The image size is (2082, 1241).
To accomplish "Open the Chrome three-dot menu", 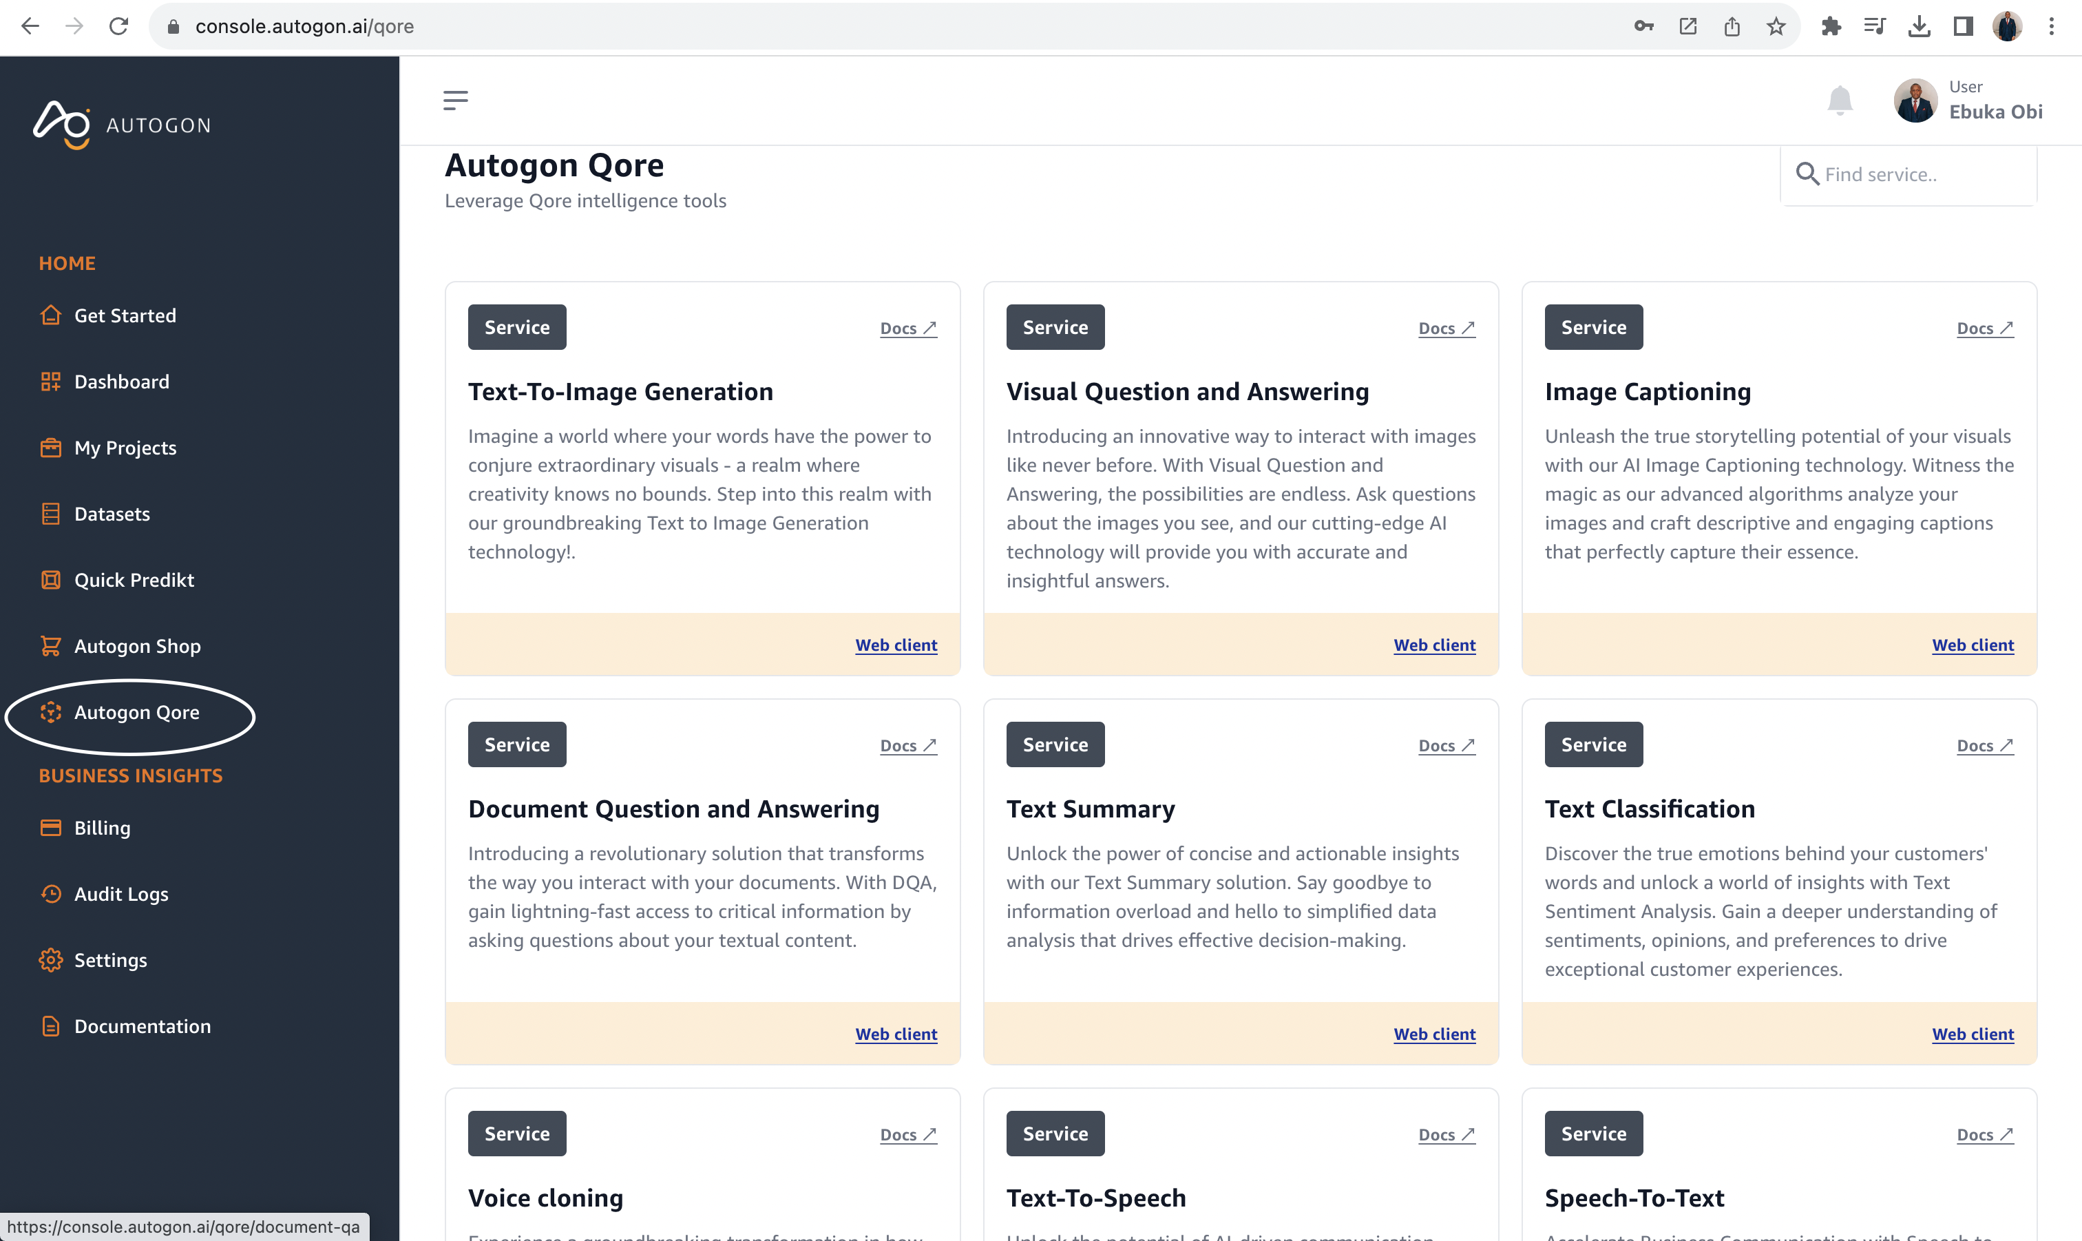I will (x=2051, y=26).
